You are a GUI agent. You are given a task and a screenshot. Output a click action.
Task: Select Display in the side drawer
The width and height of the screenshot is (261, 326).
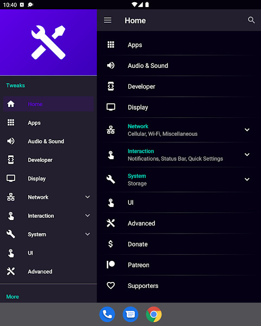coord(48,178)
